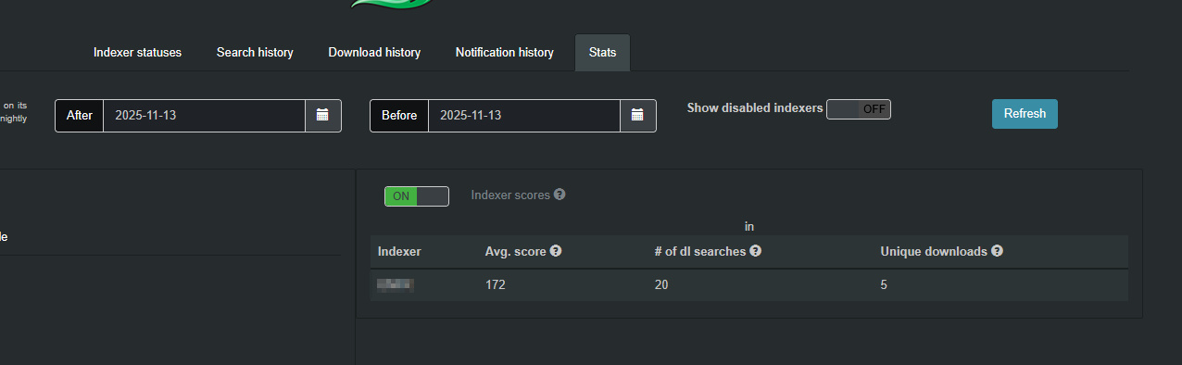Select the Stats tab
The image size is (1182, 365).
click(x=602, y=53)
